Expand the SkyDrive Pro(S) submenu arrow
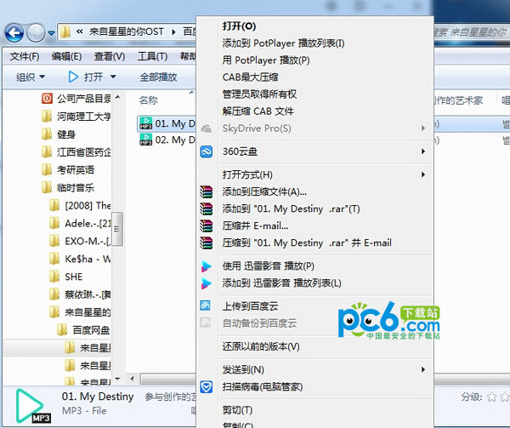 [423, 128]
